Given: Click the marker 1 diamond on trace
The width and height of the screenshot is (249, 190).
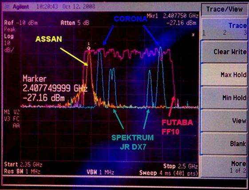Looking at the screenshot, I should pyautogui.click(x=89, y=48).
